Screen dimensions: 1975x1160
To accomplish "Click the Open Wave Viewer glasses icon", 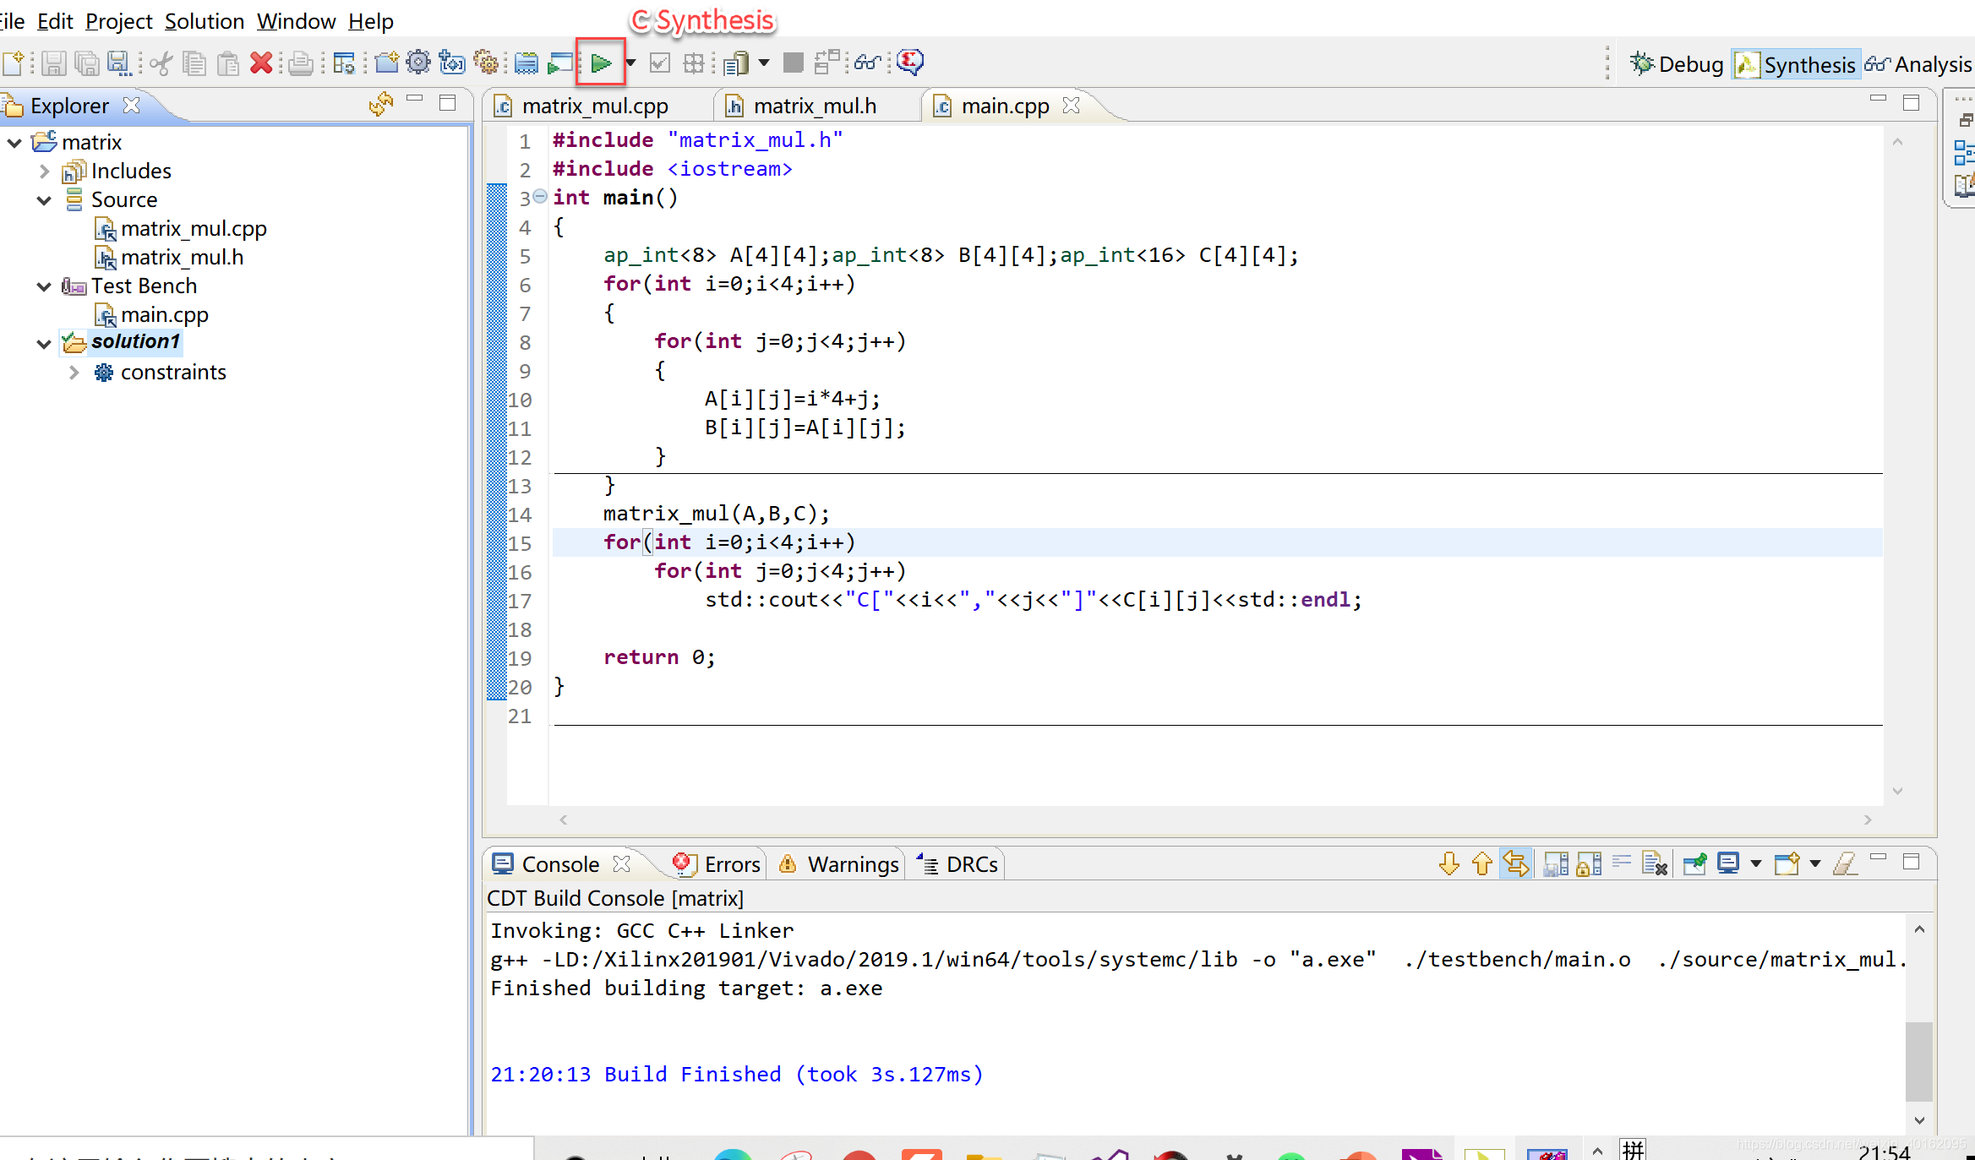I will [867, 63].
